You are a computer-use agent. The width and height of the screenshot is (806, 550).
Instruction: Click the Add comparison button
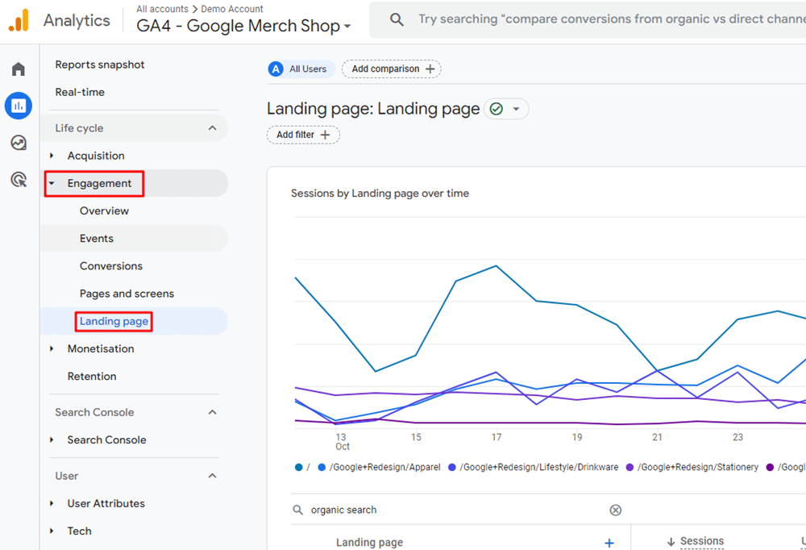[x=391, y=69]
